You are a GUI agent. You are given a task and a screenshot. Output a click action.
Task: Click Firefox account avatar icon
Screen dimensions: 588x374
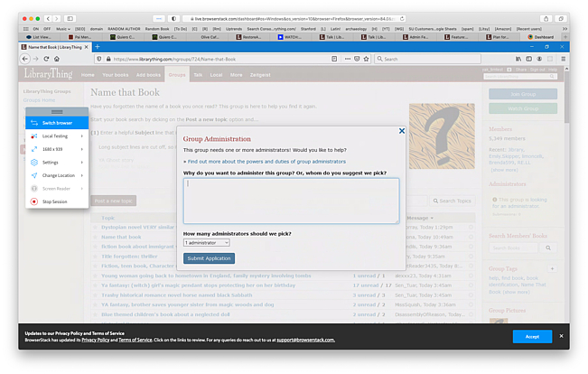coord(539,59)
